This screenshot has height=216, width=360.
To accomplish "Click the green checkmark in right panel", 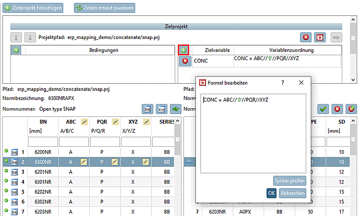I will pos(323,109).
